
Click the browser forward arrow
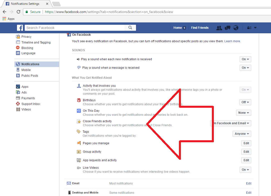tap(11, 12)
